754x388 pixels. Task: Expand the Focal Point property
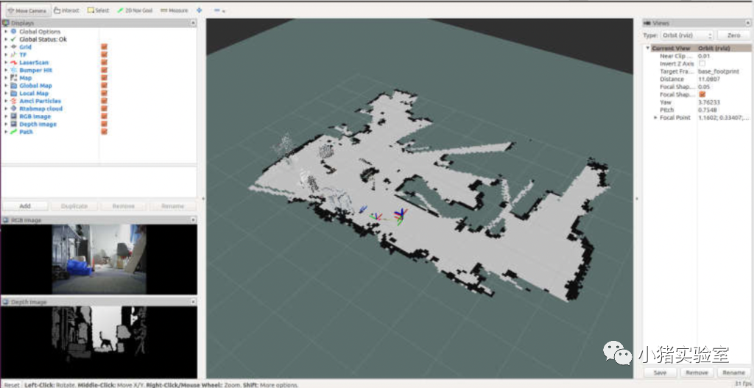(655, 118)
